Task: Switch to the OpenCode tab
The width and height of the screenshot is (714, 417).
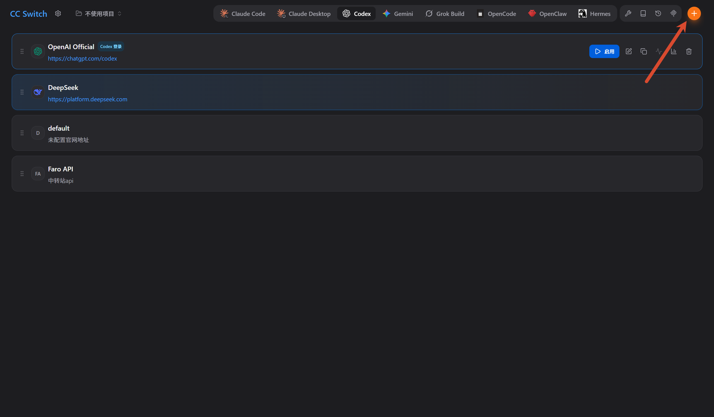Action: [496, 14]
